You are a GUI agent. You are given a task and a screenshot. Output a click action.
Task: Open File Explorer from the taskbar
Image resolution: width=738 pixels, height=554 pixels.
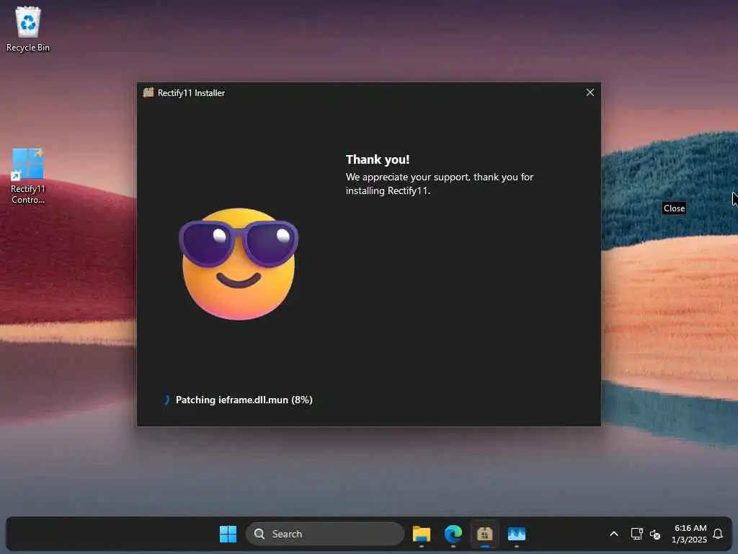(421, 534)
